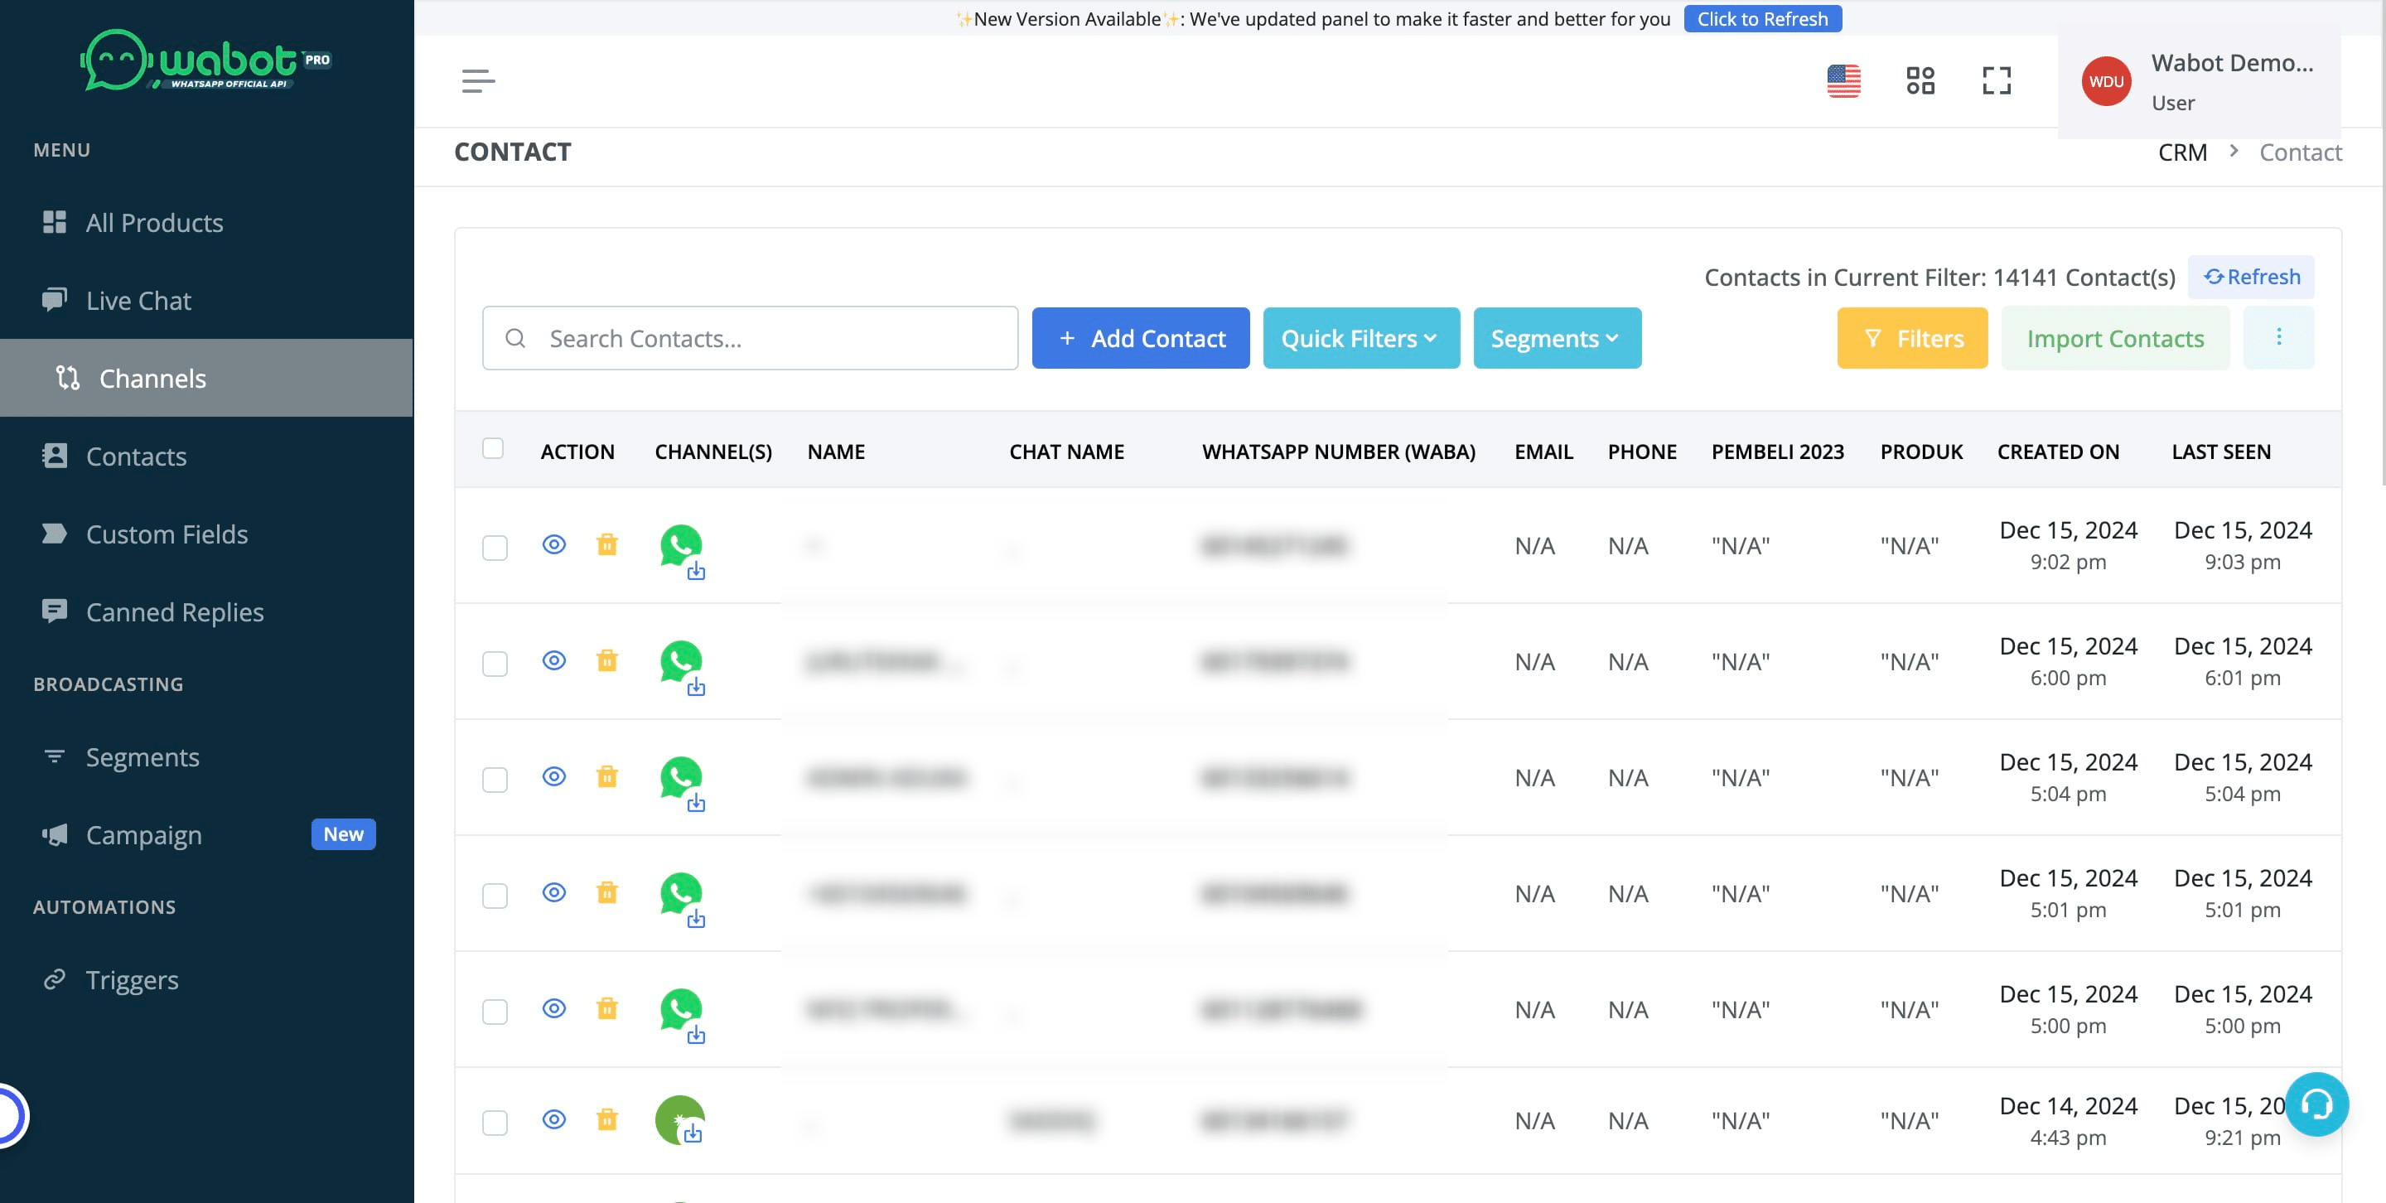
Task: Enter fullscreen mode icon
Action: tap(1996, 80)
